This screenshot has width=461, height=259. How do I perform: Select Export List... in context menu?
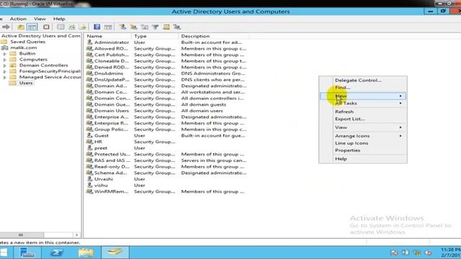(350, 119)
